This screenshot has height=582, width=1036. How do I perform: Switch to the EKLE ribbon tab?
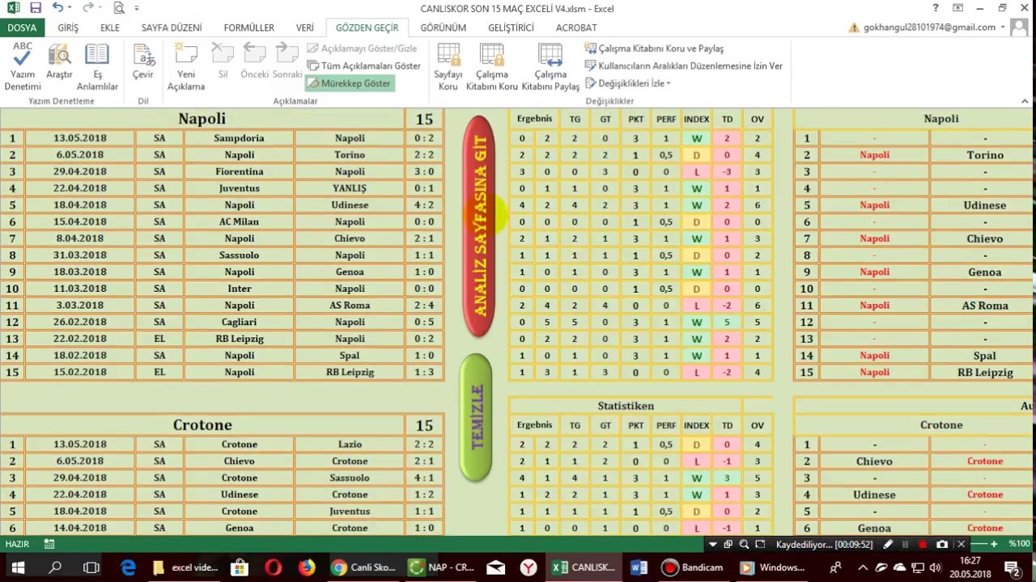click(110, 27)
